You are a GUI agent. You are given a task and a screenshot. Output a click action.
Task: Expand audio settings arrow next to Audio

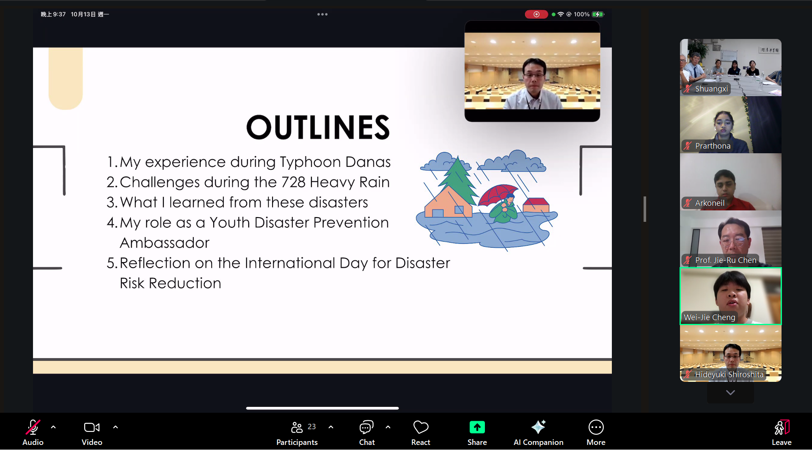click(x=53, y=427)
